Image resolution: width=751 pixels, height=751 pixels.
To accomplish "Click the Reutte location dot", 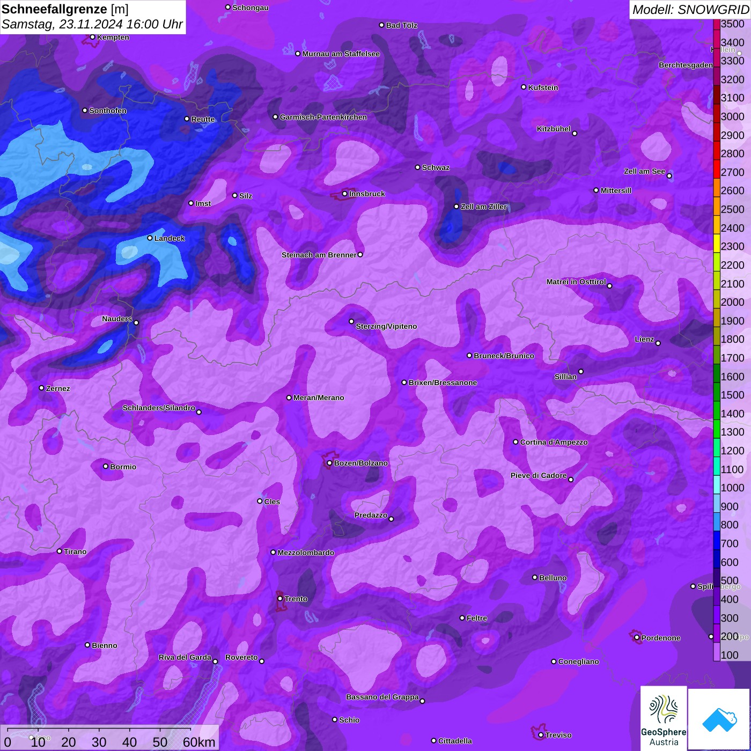I will tap(187, 119).
